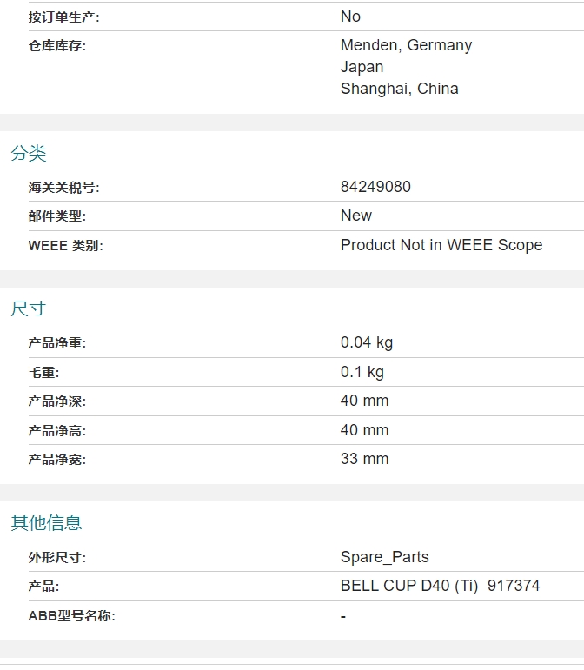Select customs tariff number 84249080

click(375, 187)
